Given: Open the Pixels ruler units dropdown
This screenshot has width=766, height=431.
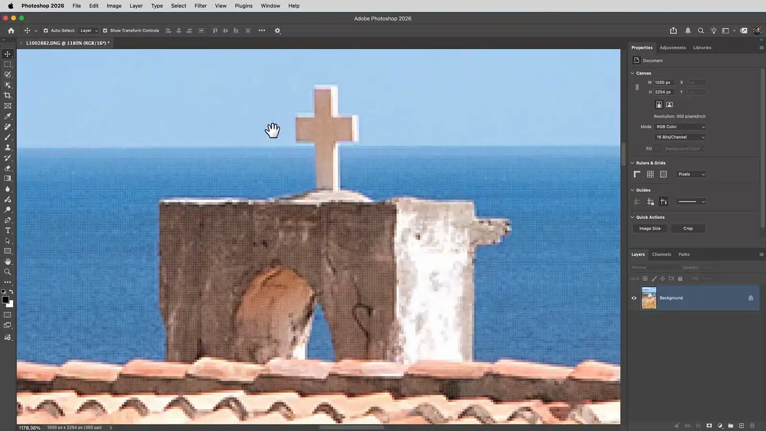Looking at the screenshot, I should tap(691, 174).
